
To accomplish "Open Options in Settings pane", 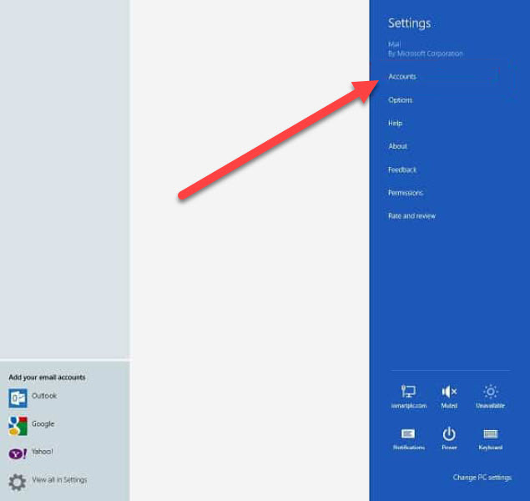I will pyautogui.click(x=400, y=100).
